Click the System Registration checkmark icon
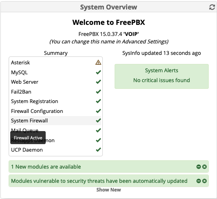Viewport: 217px width, 199px height. coord(98,101)
